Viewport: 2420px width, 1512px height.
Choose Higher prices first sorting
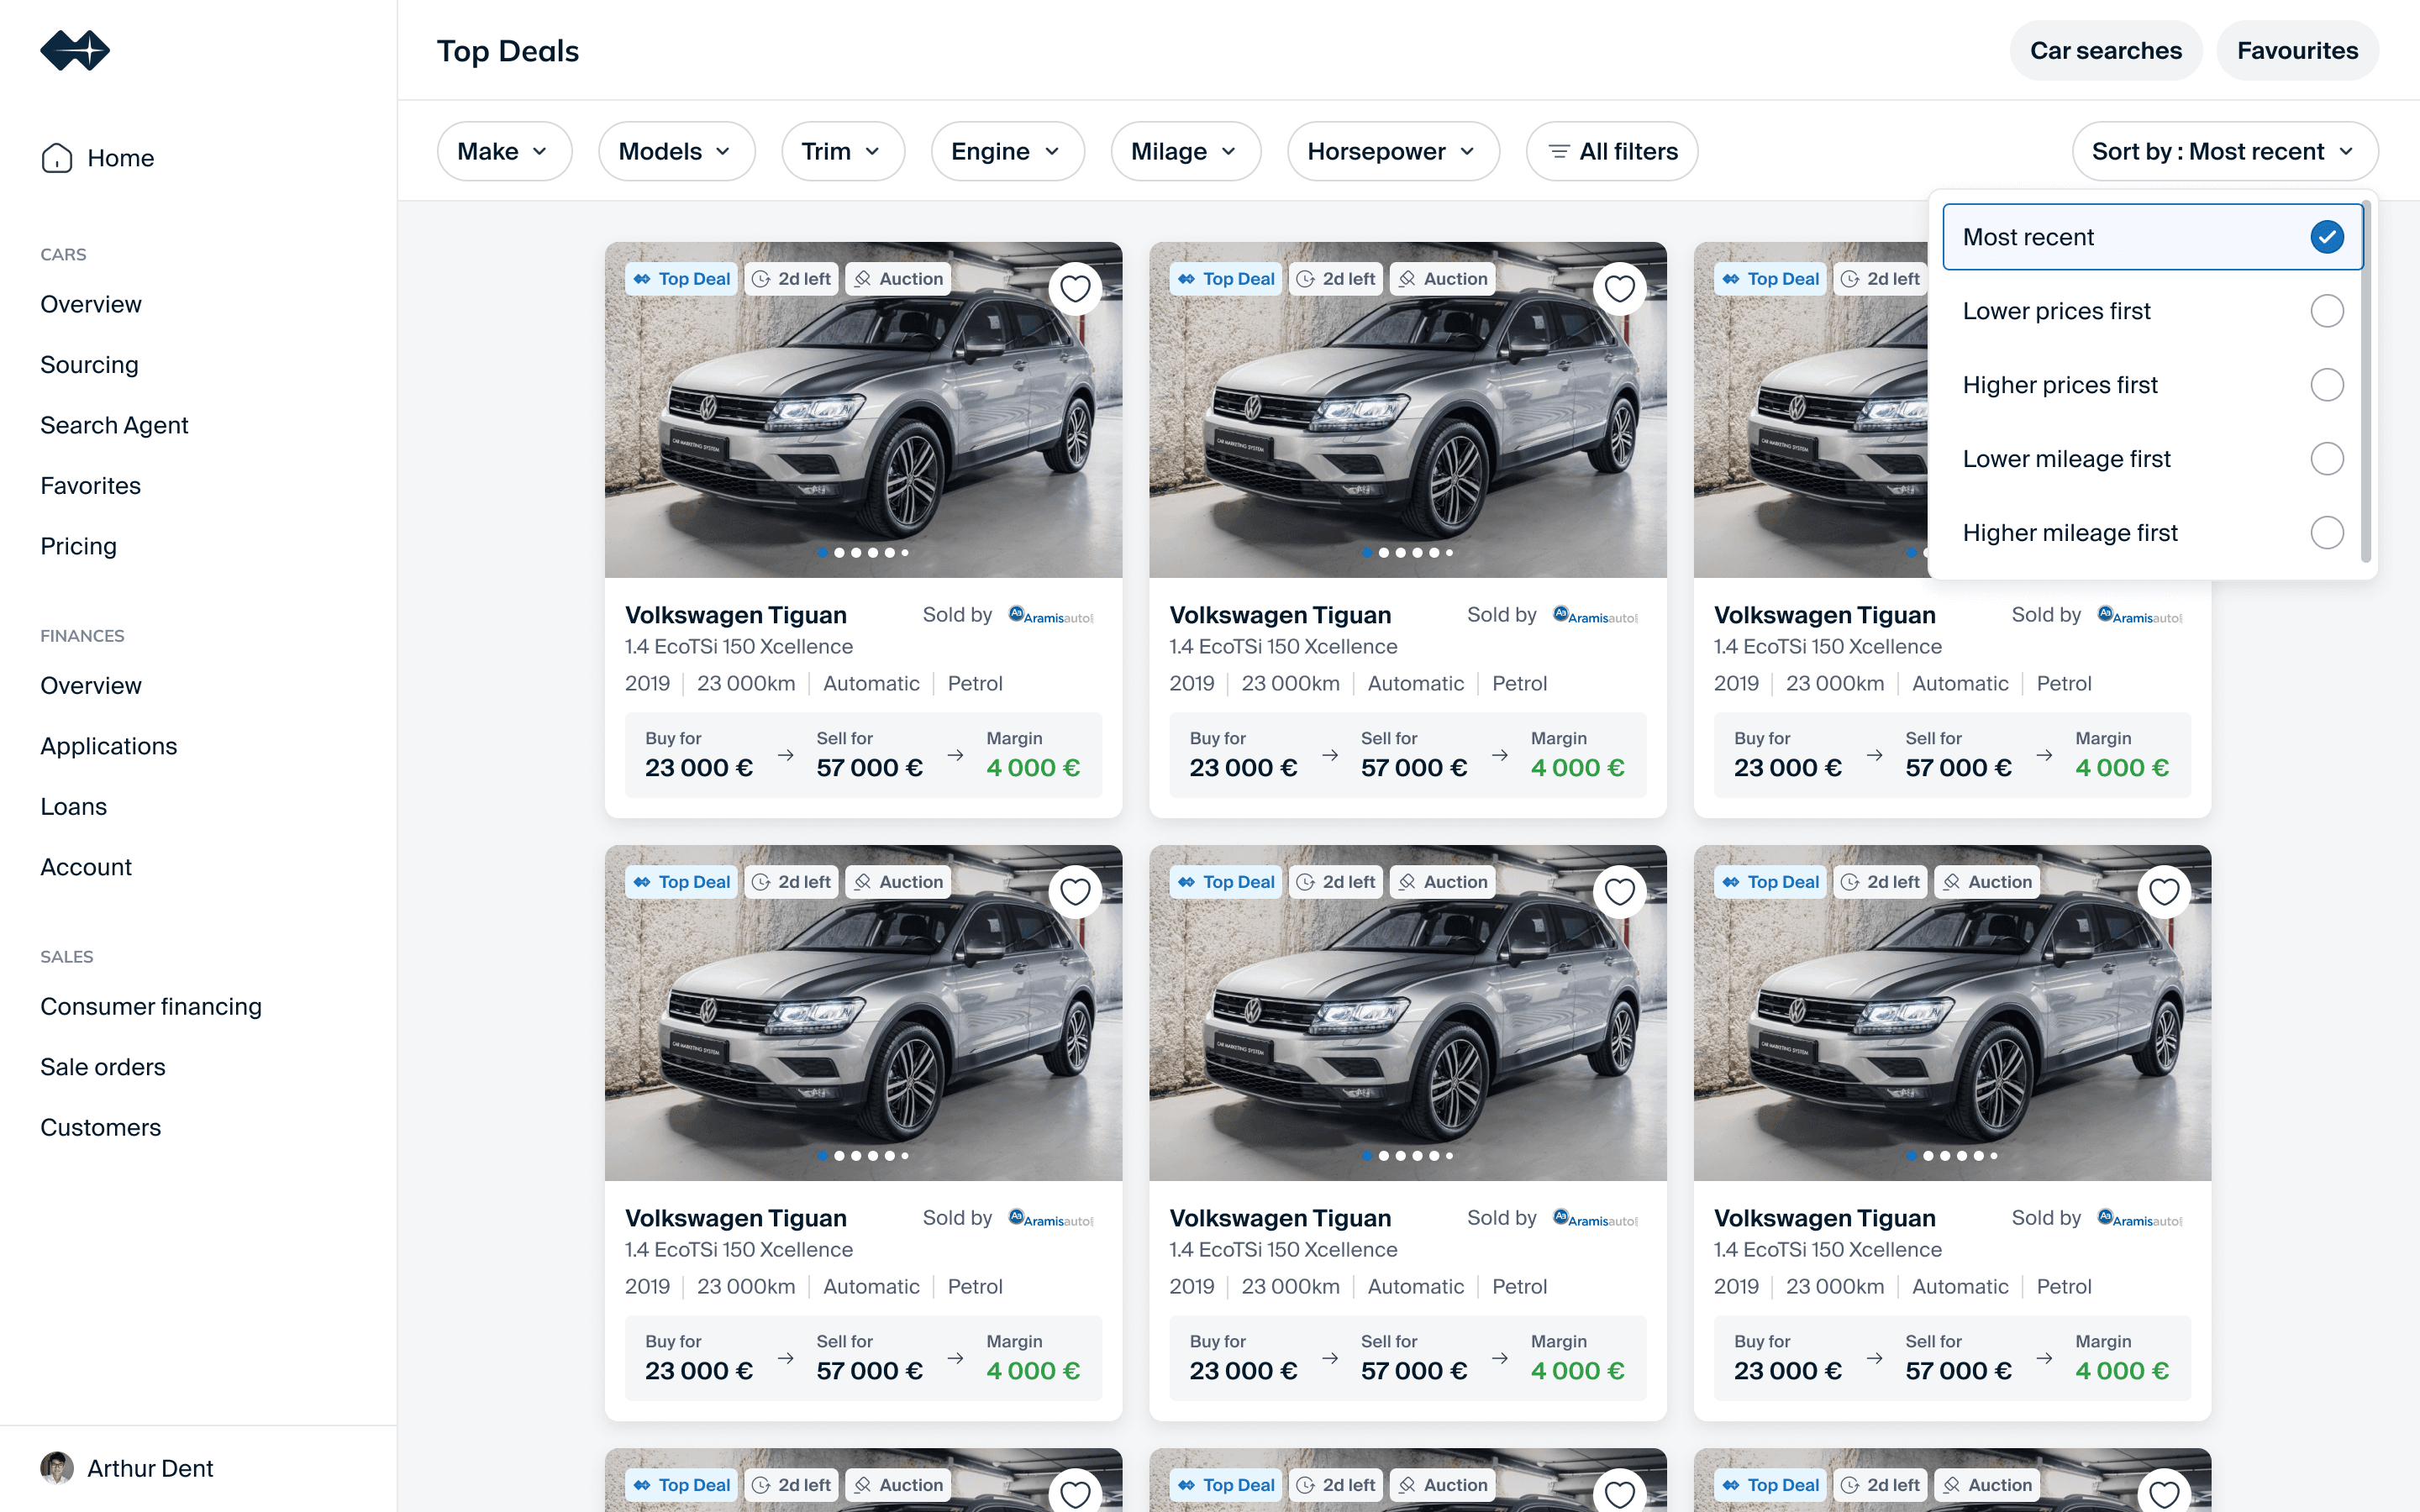2153,385
